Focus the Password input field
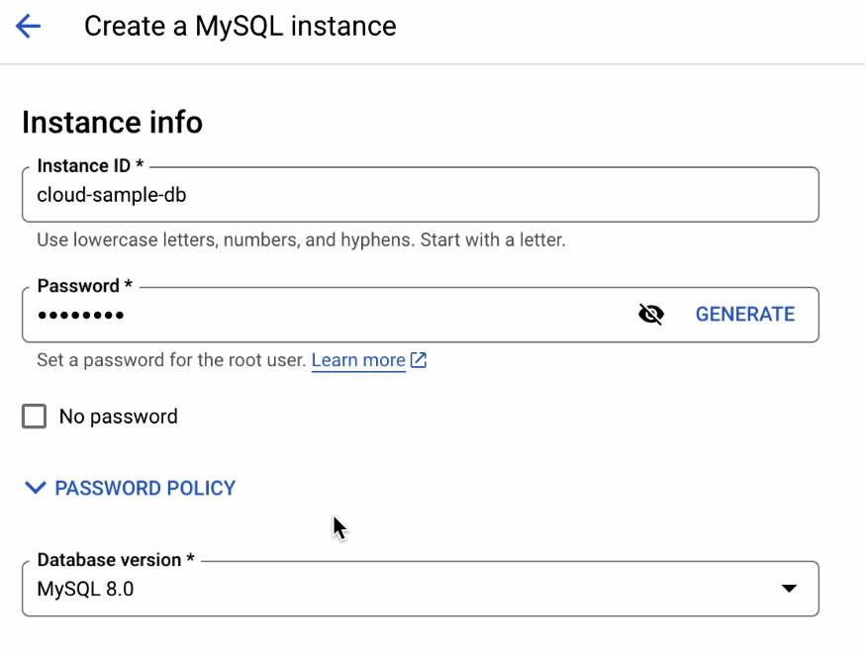Image resolution: width=865 pixels, height=653 pixels. click(327, 315)
